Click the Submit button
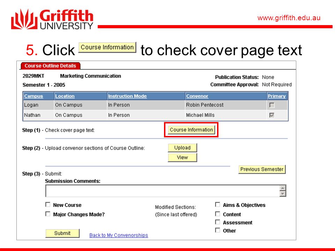This screenshot has height=251, width=335. pyautogui.click(x=62, y=233)
